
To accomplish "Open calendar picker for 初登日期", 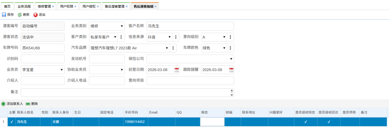I will [x=176, y=70].
